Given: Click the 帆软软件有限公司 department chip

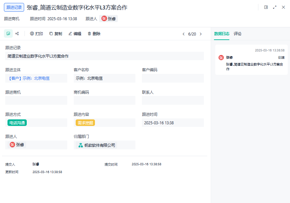Looking at the screenshot, I should [x=97, y=145].
